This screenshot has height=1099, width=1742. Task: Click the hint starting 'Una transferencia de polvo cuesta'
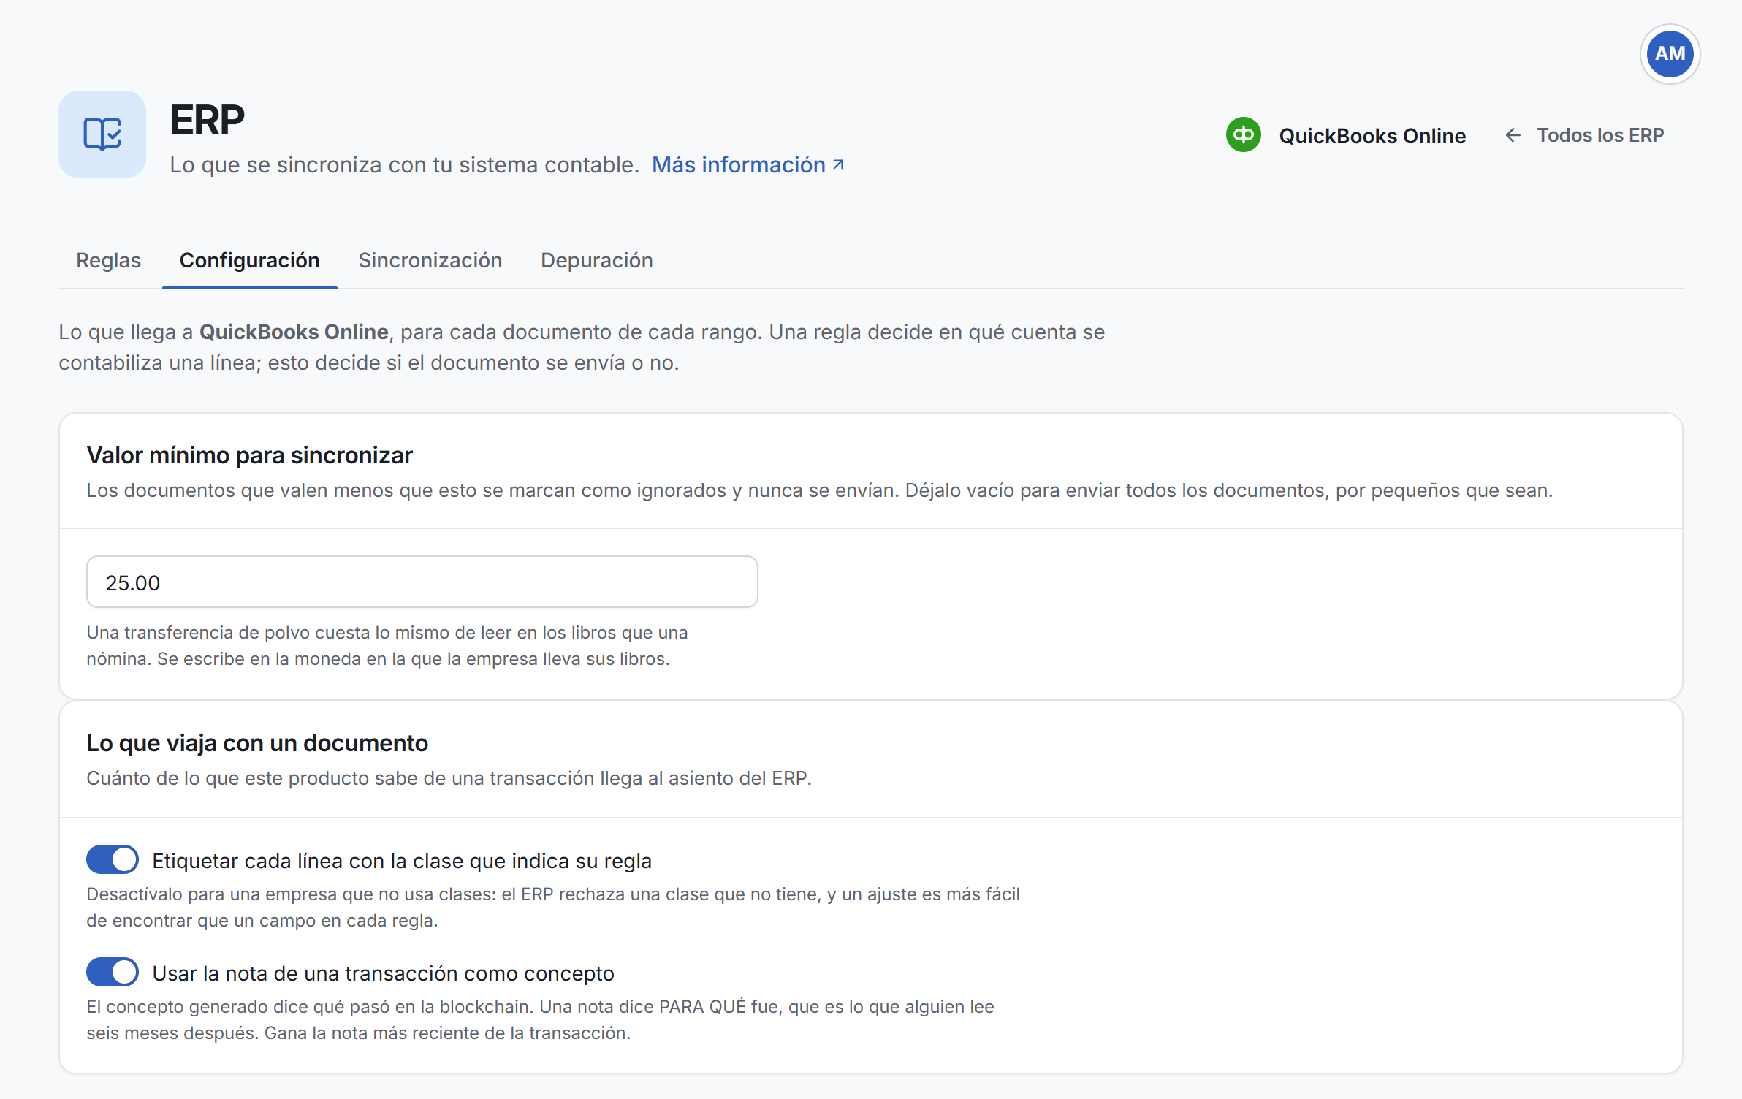(387, 645)
